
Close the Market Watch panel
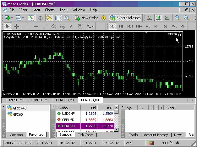click(53, 107)
